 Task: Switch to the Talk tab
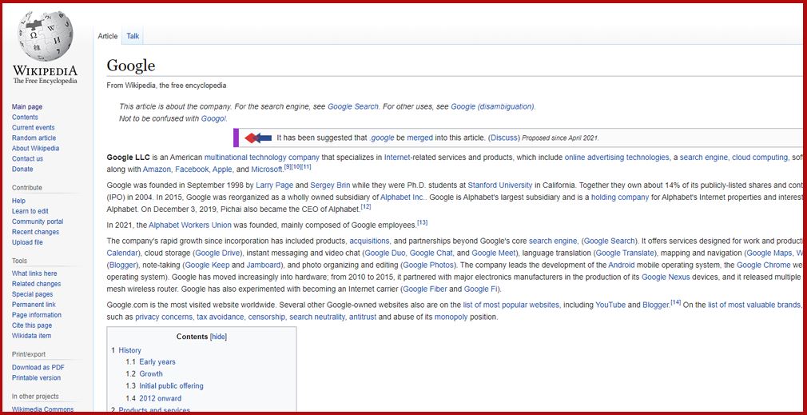point(133,36)
